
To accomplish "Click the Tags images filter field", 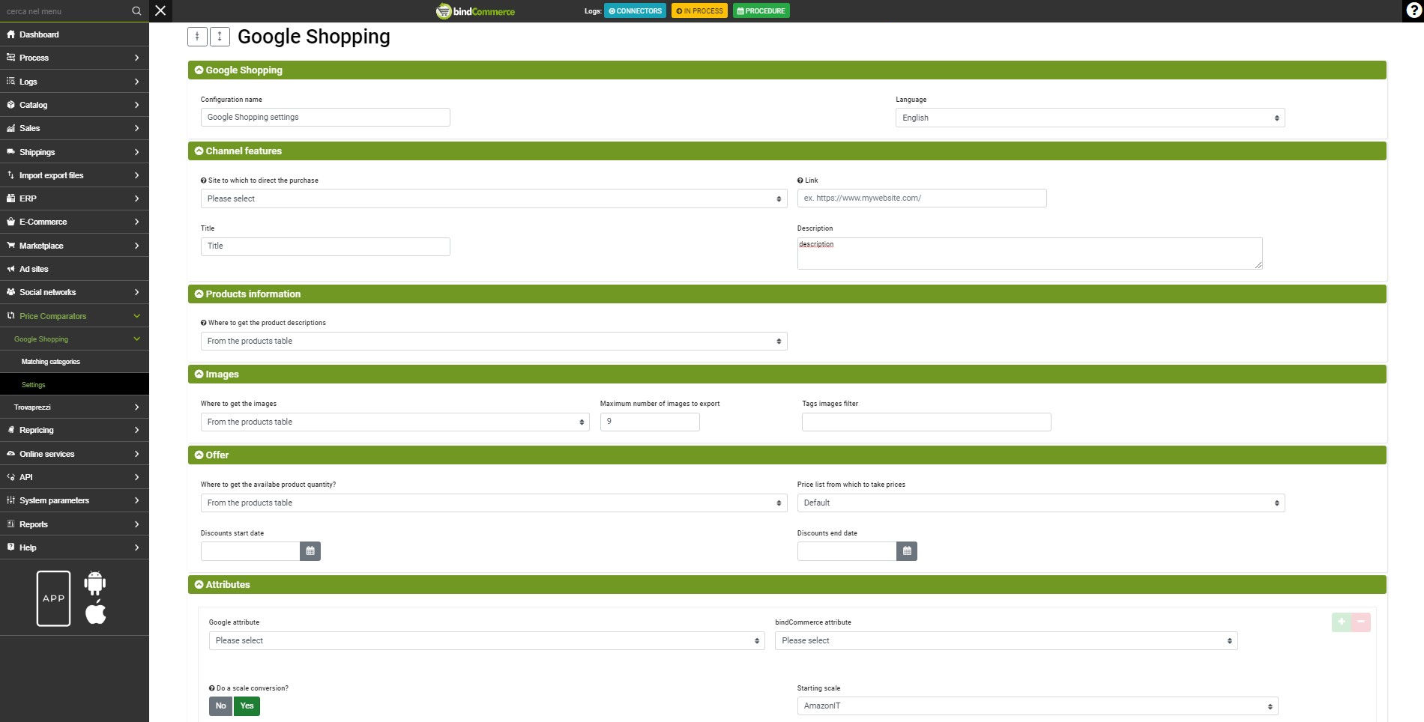I will coord(926,422).
